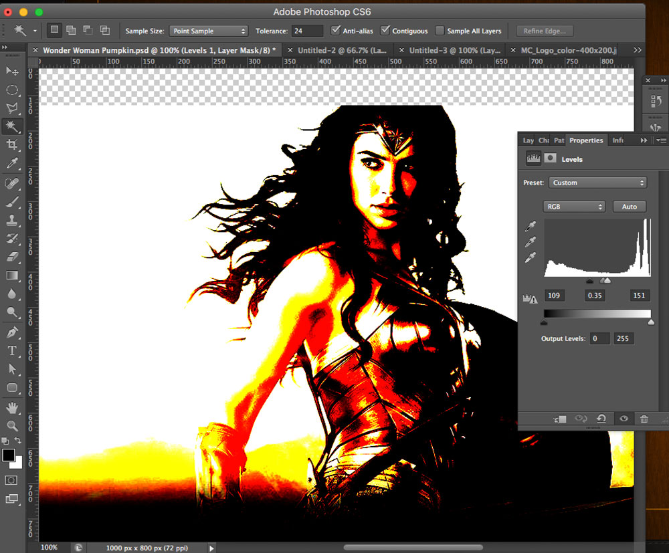Disable the Anti-alias checkbox
This screenshot has height=553, width=669.
[x=336, y=31]
